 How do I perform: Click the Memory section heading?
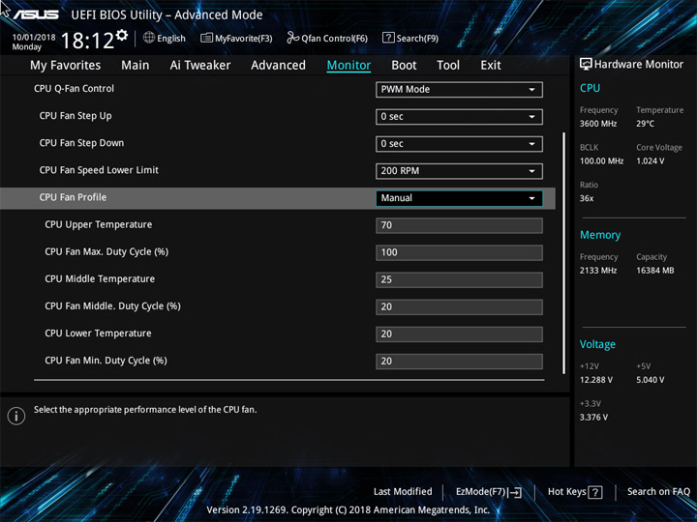[x=600, y=235]
